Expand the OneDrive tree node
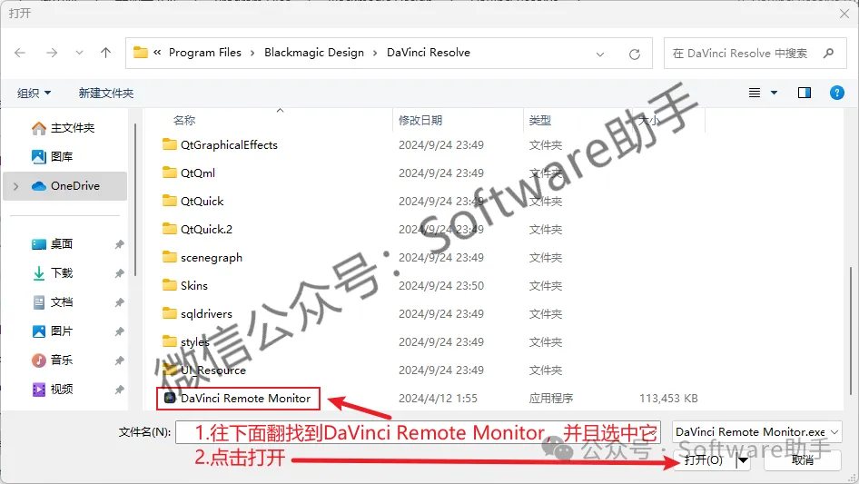Viewport: 859px width, 484px height. (x=15, y=186)
